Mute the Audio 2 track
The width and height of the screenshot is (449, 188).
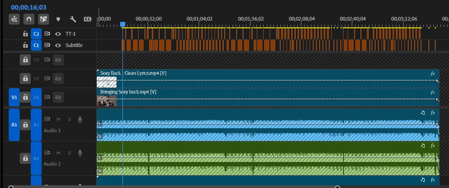coord(58,153)
